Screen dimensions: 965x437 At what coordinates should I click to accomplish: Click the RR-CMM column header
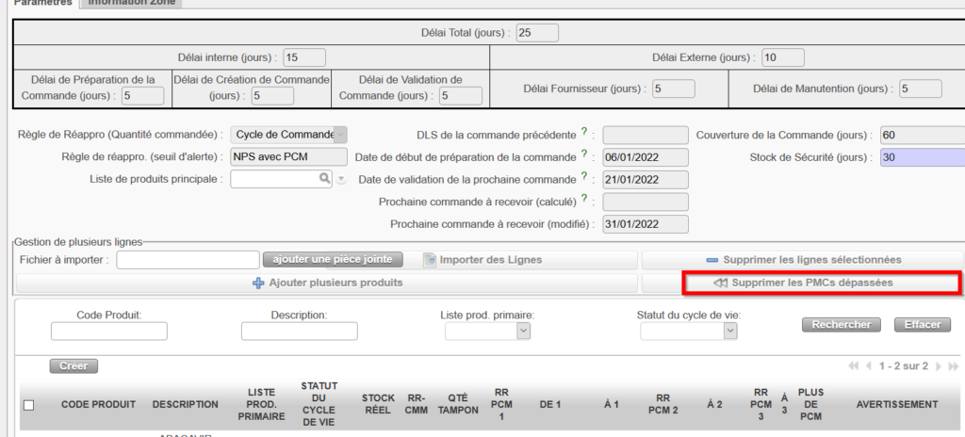point(417,404)
